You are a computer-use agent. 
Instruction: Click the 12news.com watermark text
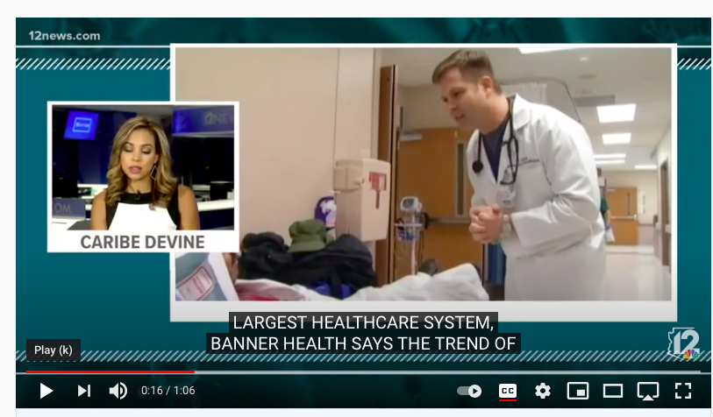pyautogui.click(x=64, y=36)
